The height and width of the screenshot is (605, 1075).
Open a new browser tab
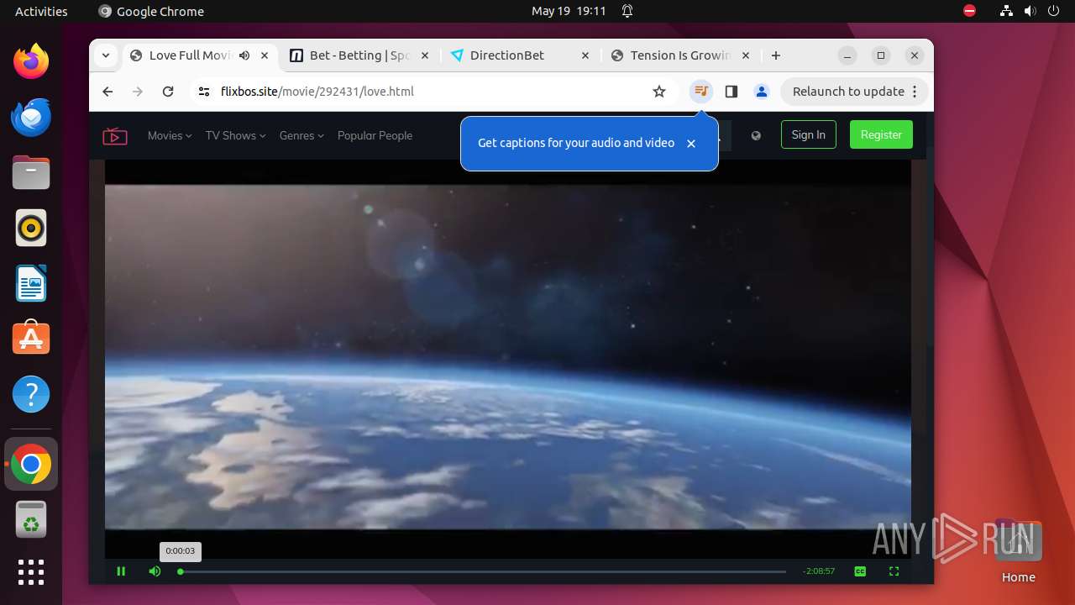776,55
